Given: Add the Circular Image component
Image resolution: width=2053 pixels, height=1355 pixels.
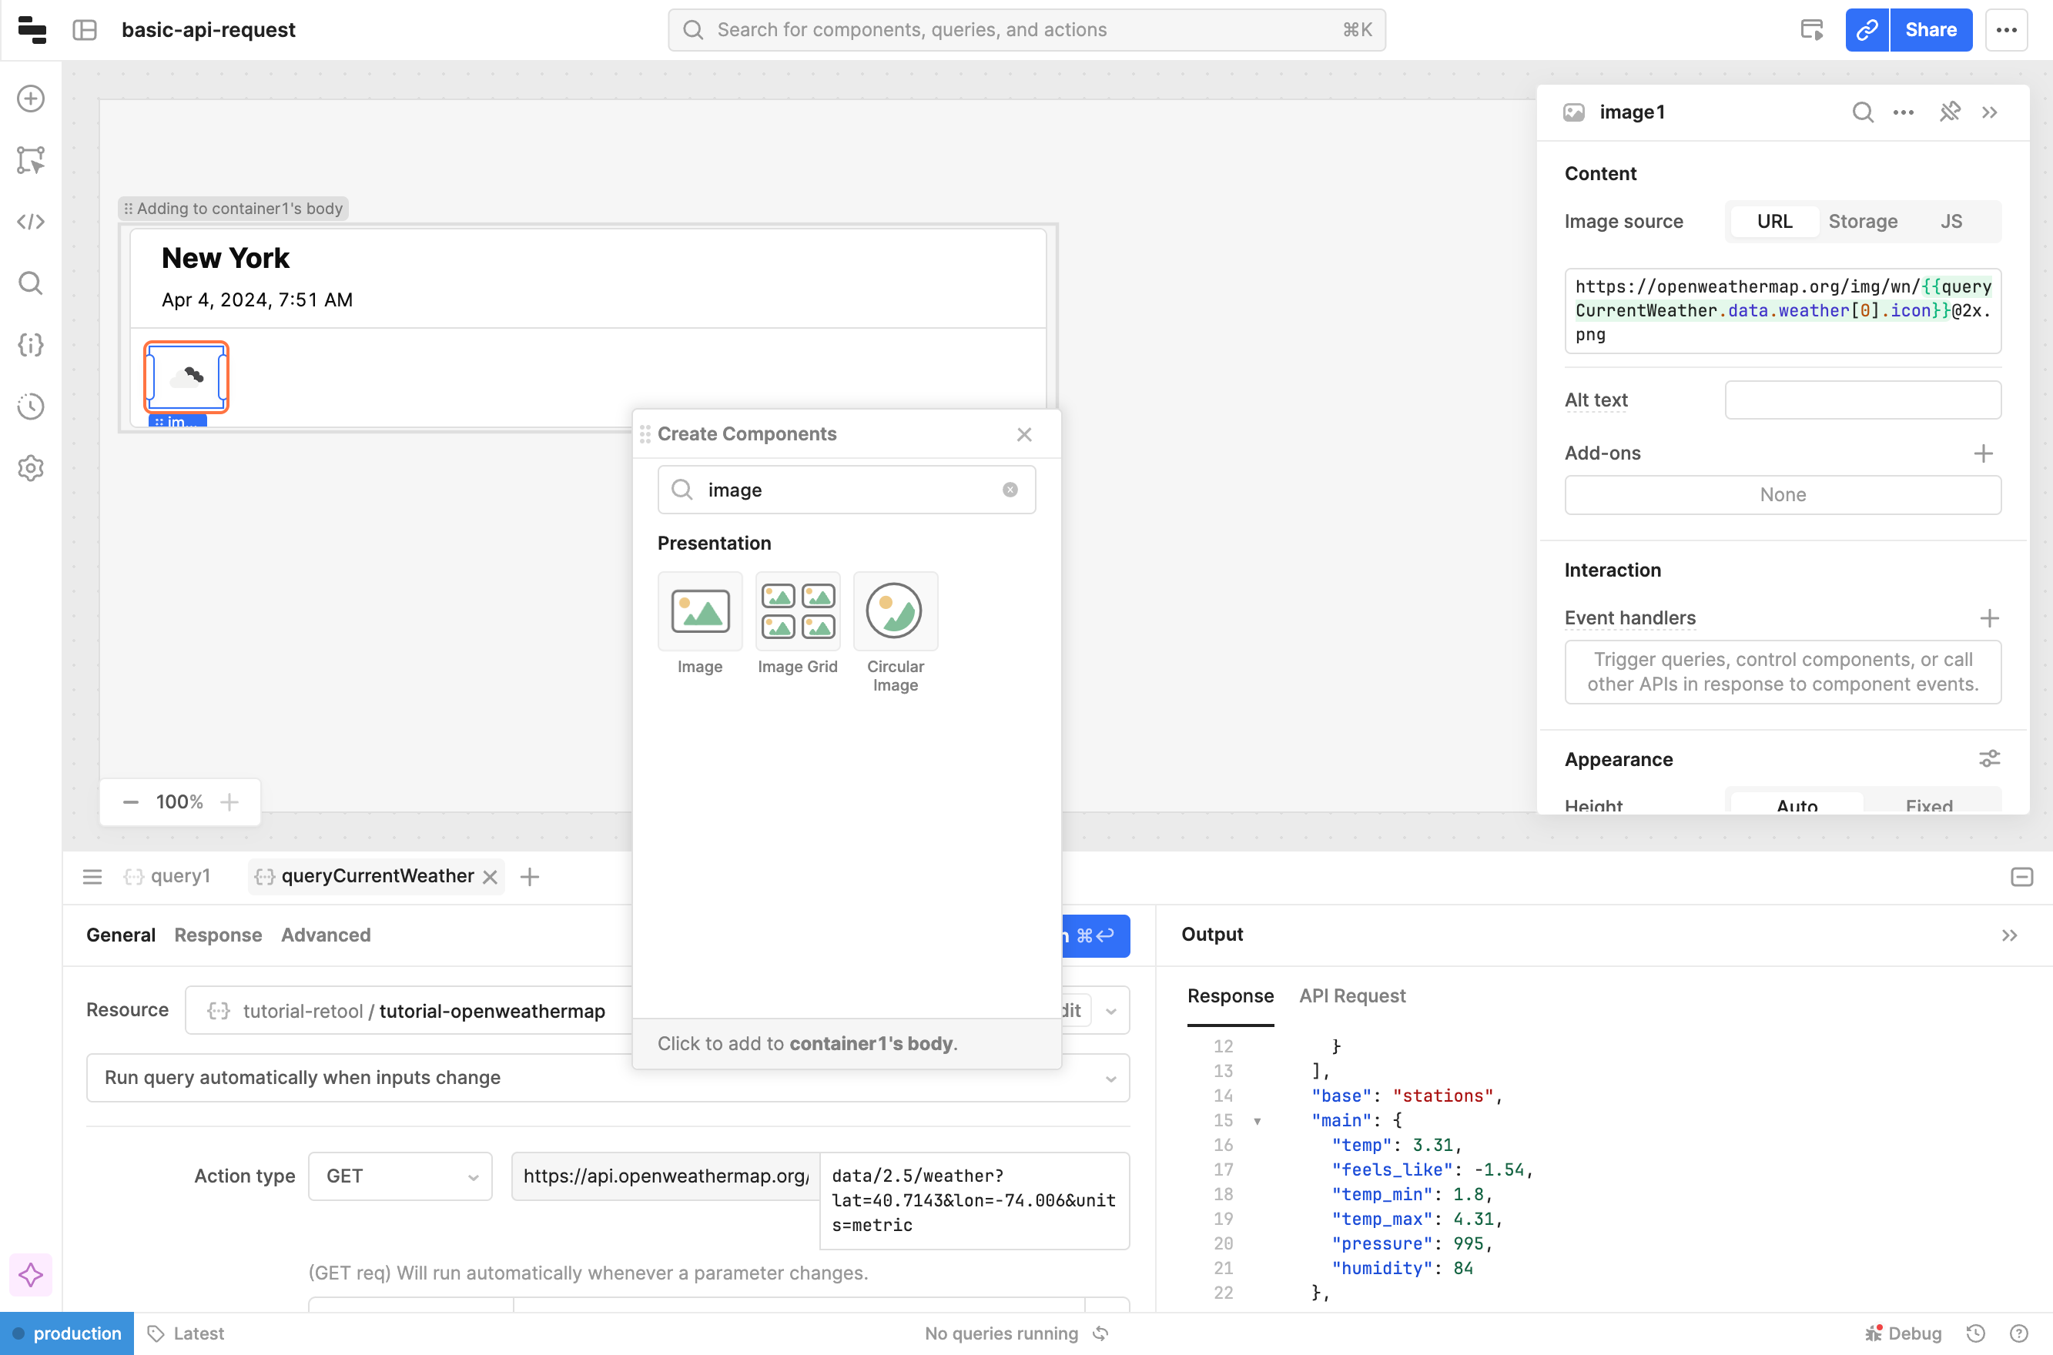Looking at the screenshot, I should click(x=895, y=612).
